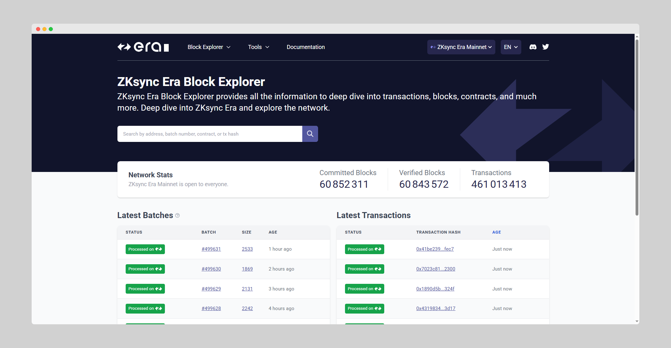Click the window's green maximize button
671x348 pixels.
[x=51, y=29]
